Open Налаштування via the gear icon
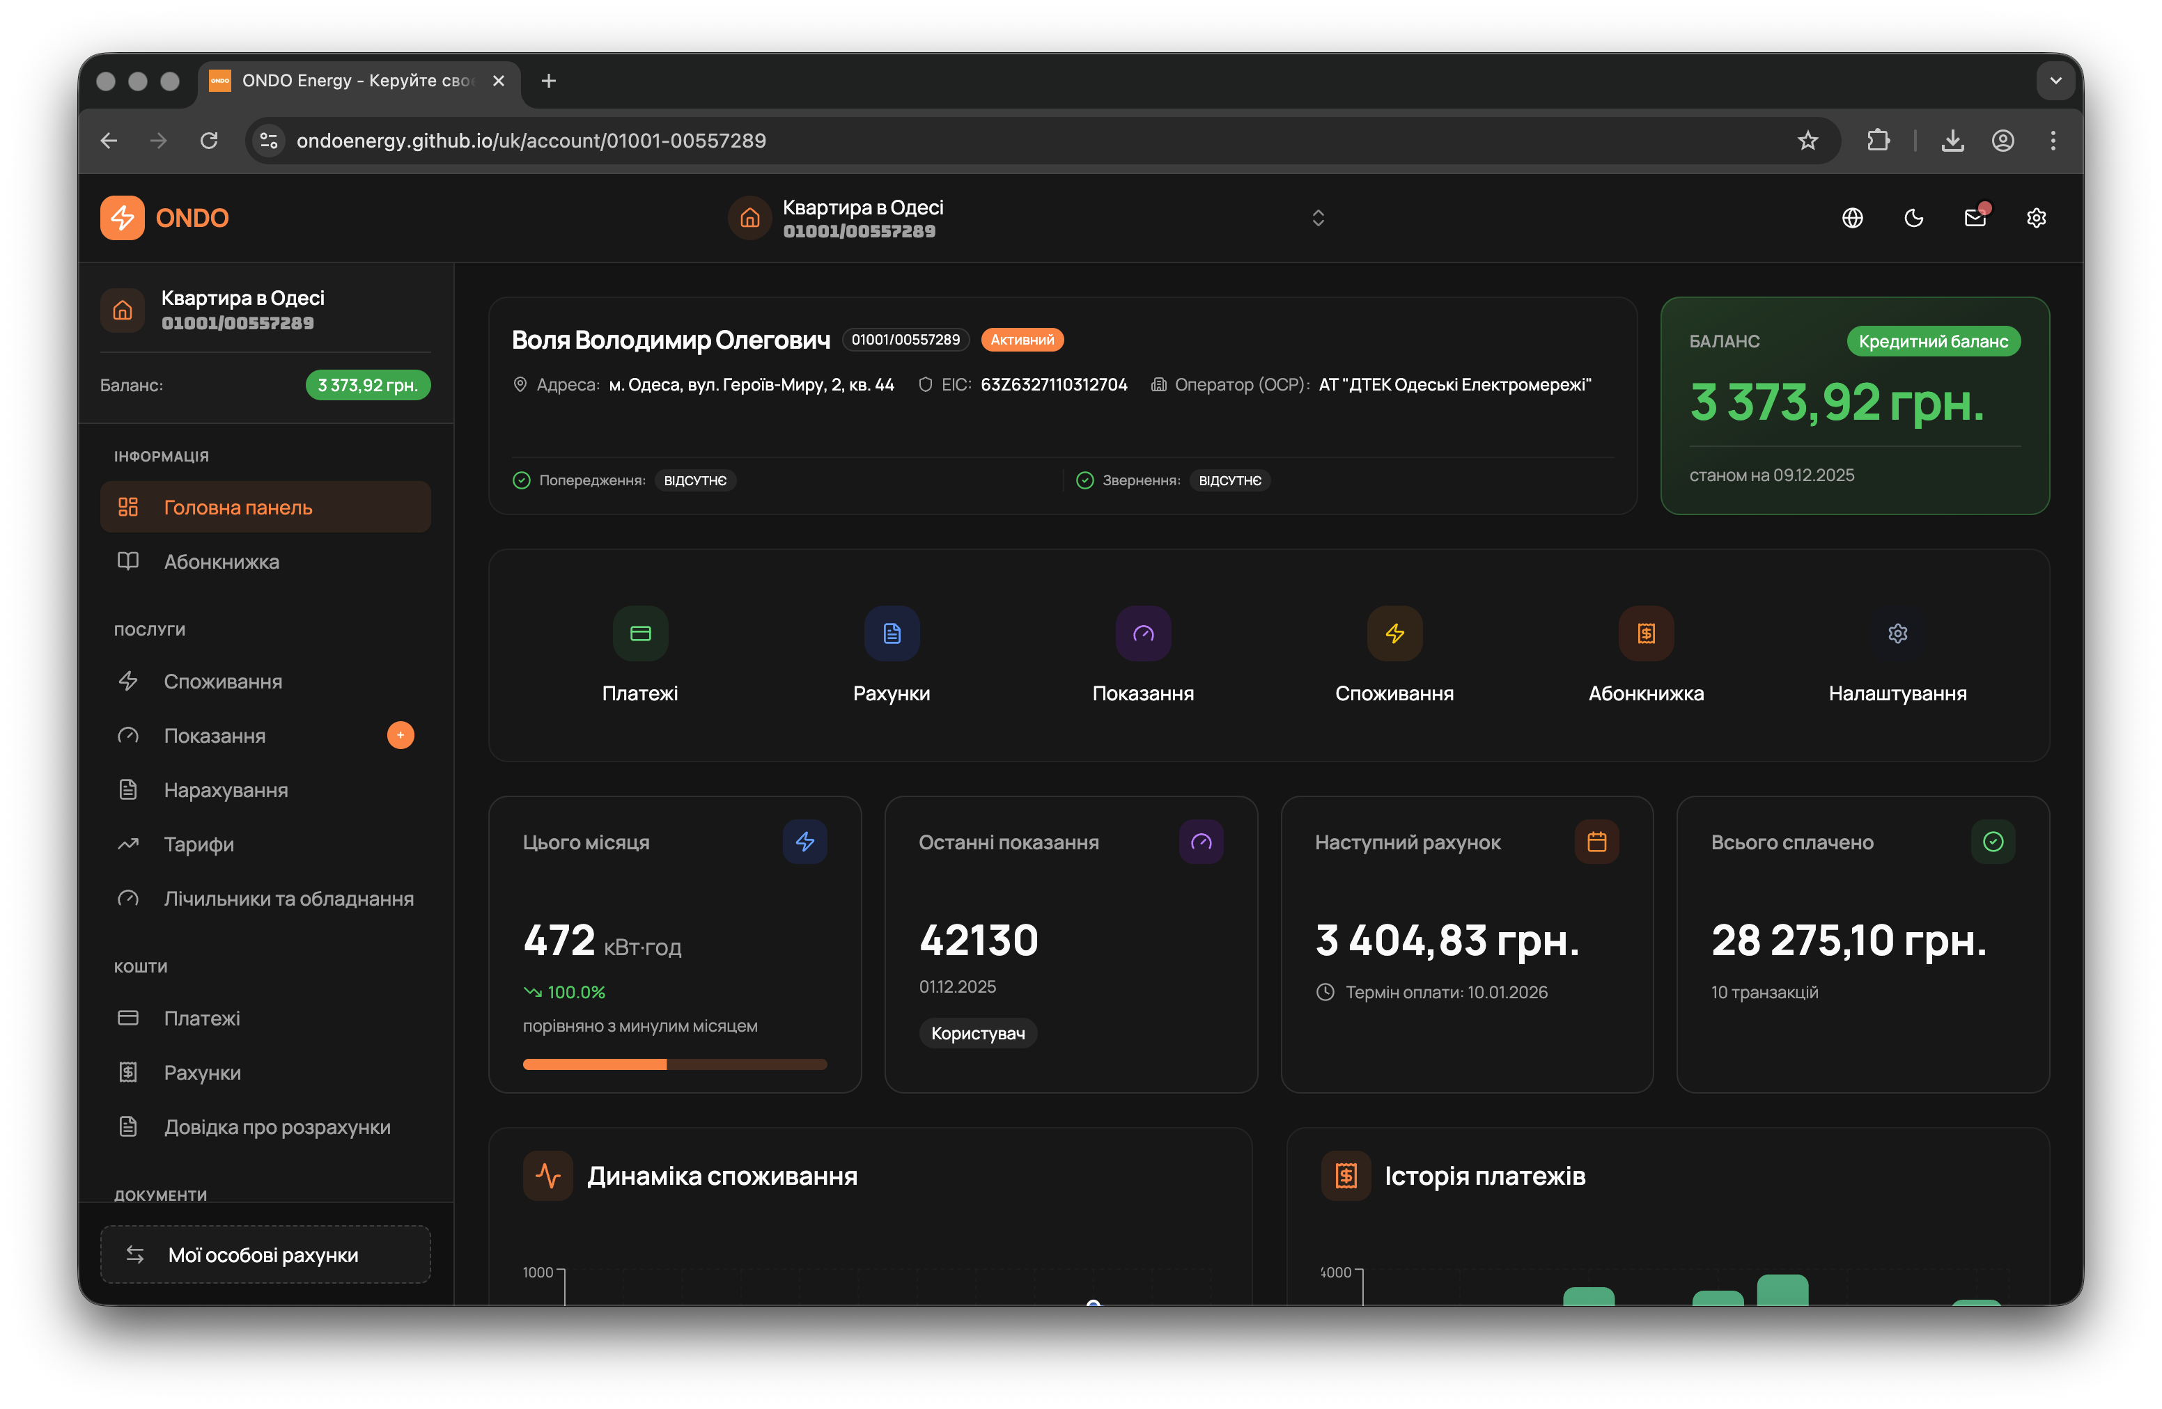The width and height of the screenshot is (2162, 1409). (x=1897, y=633)
